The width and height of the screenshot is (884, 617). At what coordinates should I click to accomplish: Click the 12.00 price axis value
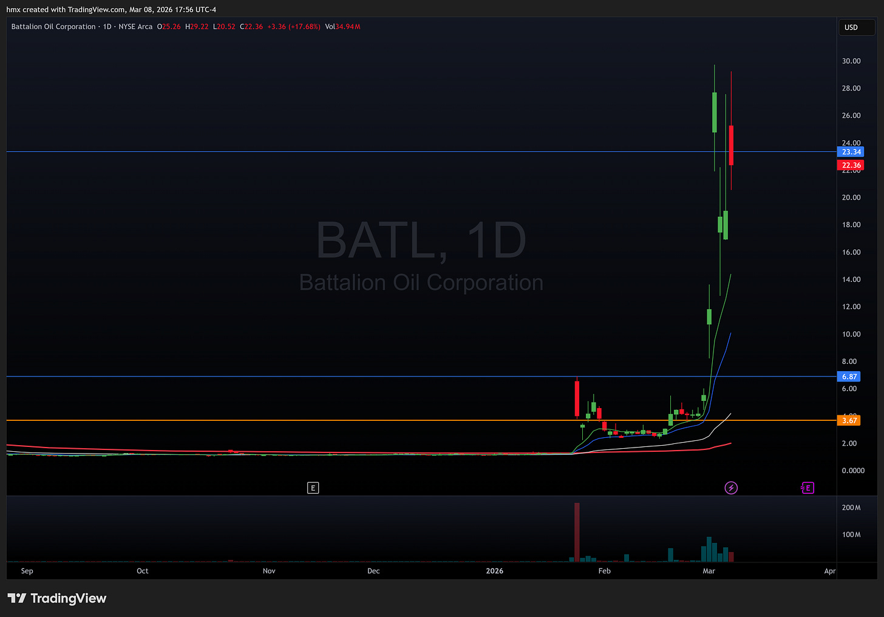click(851, 307)
